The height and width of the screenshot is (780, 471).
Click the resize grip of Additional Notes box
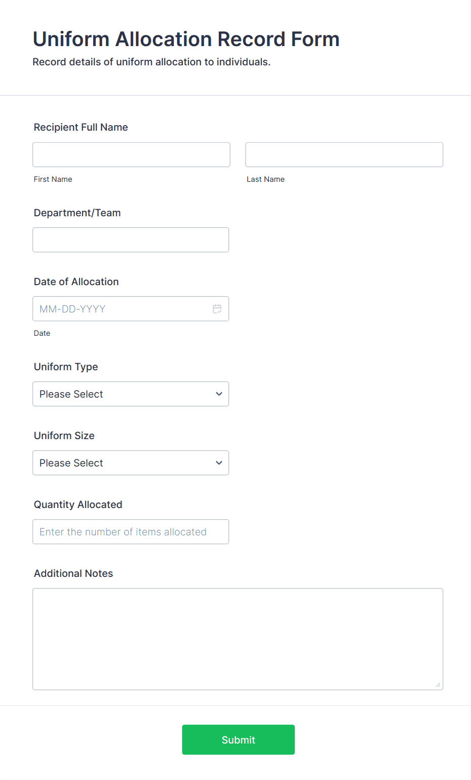coord(438,685)
